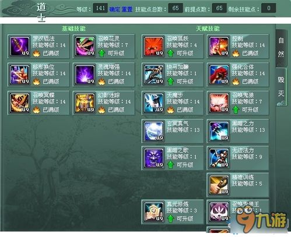Click the 召唤狐妖 red fox icon
The height and width of the screenshot is (237, 291).
point(153,47)
